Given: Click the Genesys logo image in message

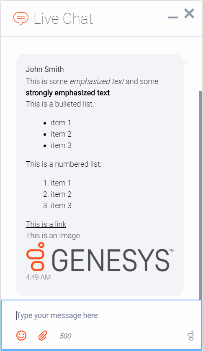Looking at the screenshot, I should [x=100, y=257].
